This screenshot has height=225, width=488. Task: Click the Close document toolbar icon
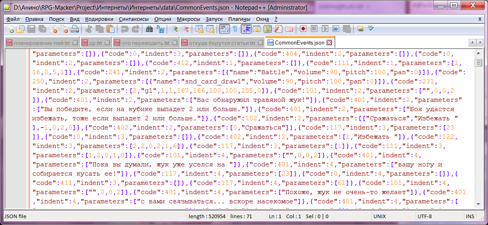[53, 29]
